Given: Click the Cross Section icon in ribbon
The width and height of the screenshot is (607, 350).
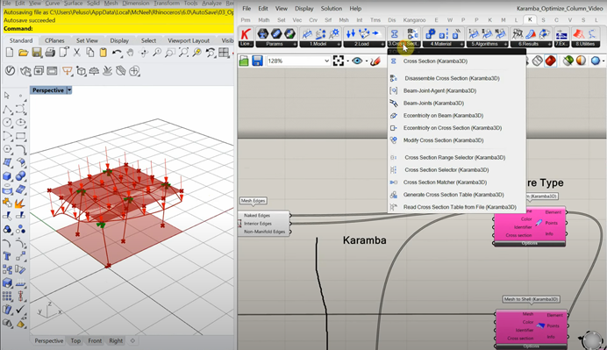Looking at the screenshot, I should point(394,34).
